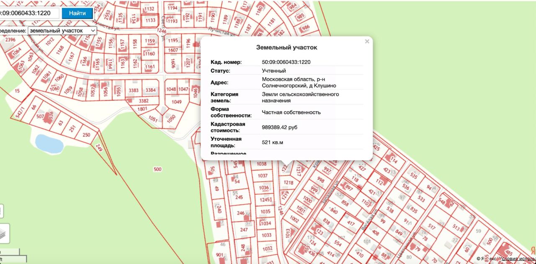
Task: Click the Yandex logo in map corner
Action: point(533,251)
